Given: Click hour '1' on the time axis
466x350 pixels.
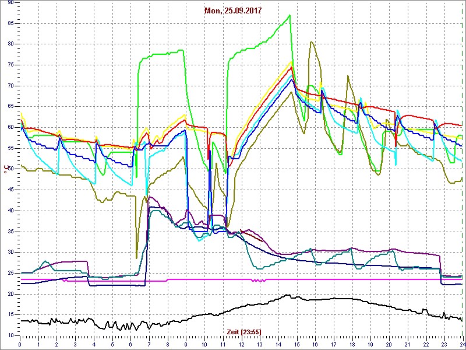Looking at the screenshot, I should point(38,344).
